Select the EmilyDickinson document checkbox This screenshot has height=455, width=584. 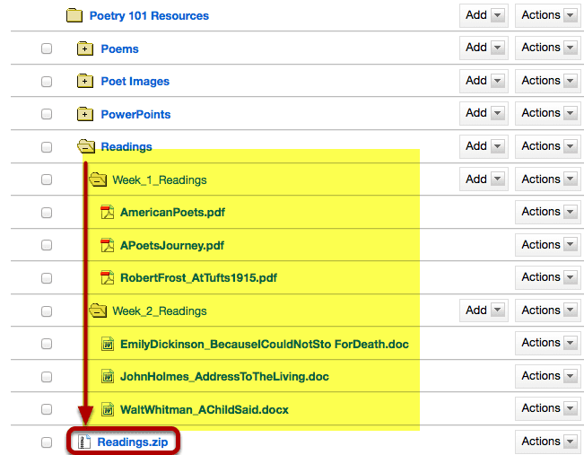[47, 344]
